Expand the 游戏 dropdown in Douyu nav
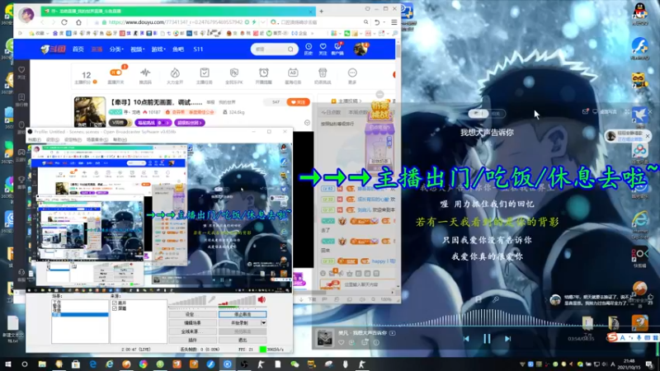Image resolution: width=660 pixels, height=371 pixels. coord(158,49)
